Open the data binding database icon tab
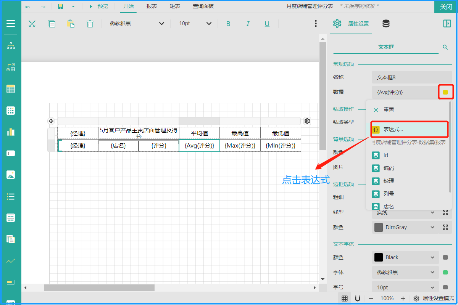 point(386,24)
